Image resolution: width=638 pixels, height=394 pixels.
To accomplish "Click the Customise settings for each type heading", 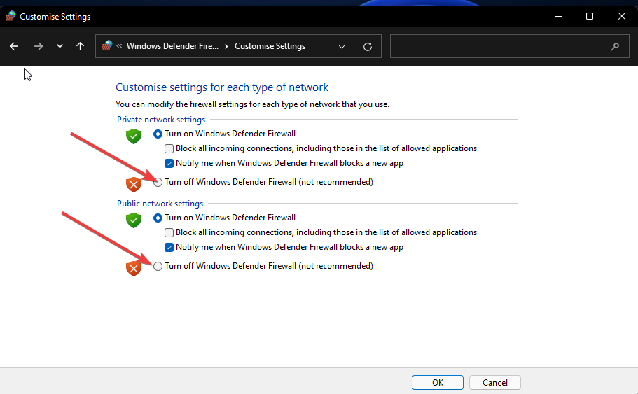I will click(x=222, y=87).
